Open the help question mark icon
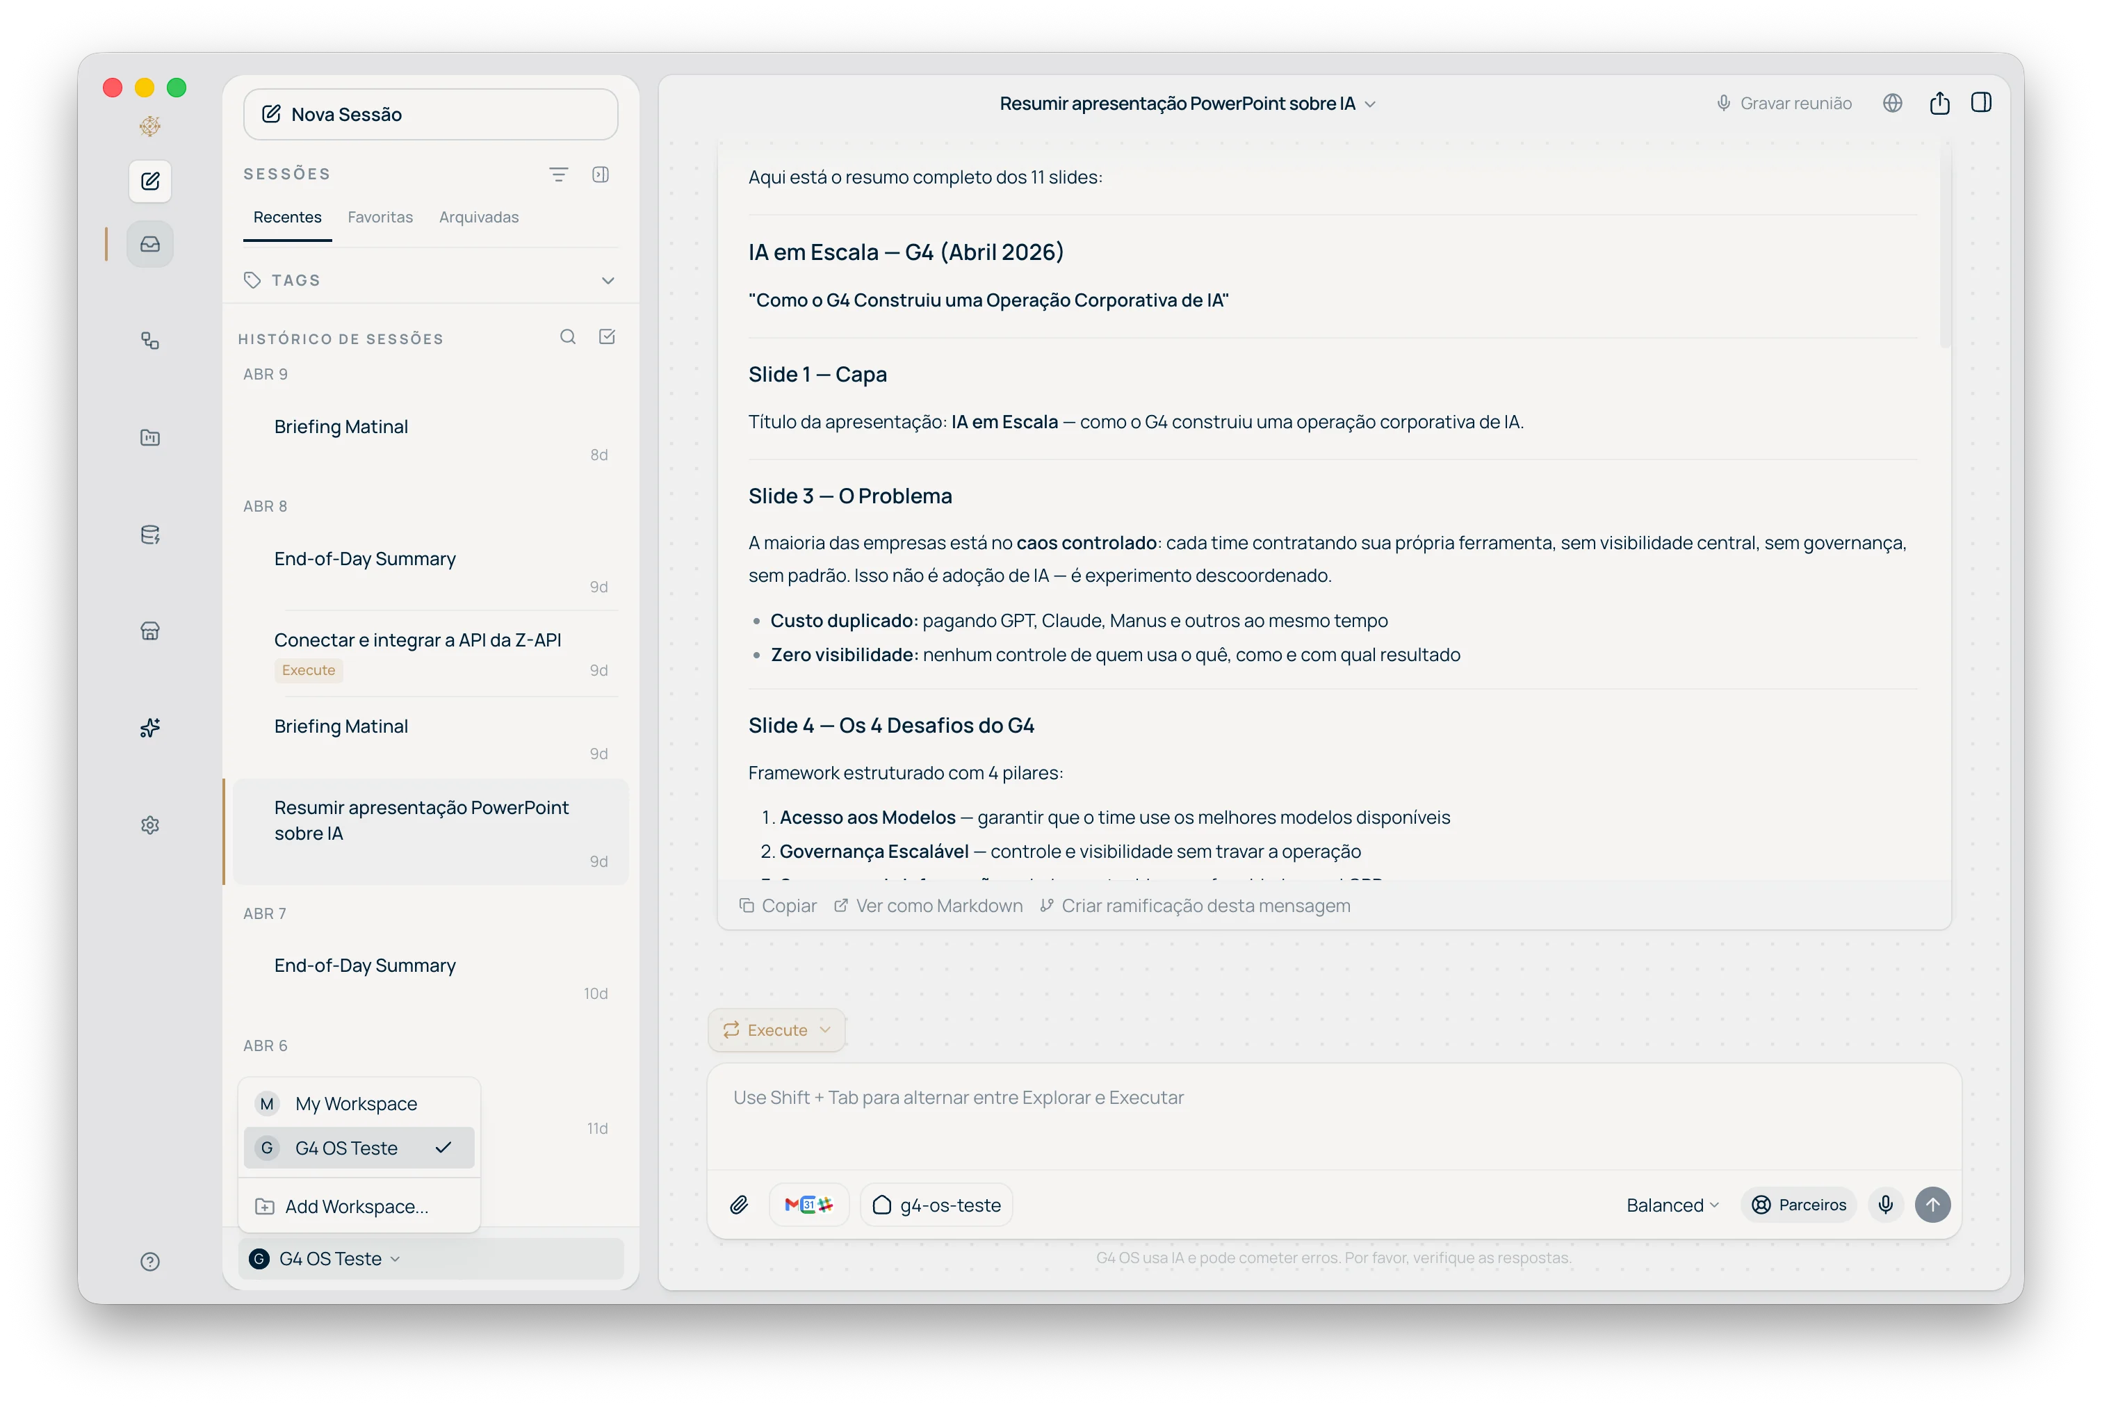 pyautogui.click(x=150, y=1262)
